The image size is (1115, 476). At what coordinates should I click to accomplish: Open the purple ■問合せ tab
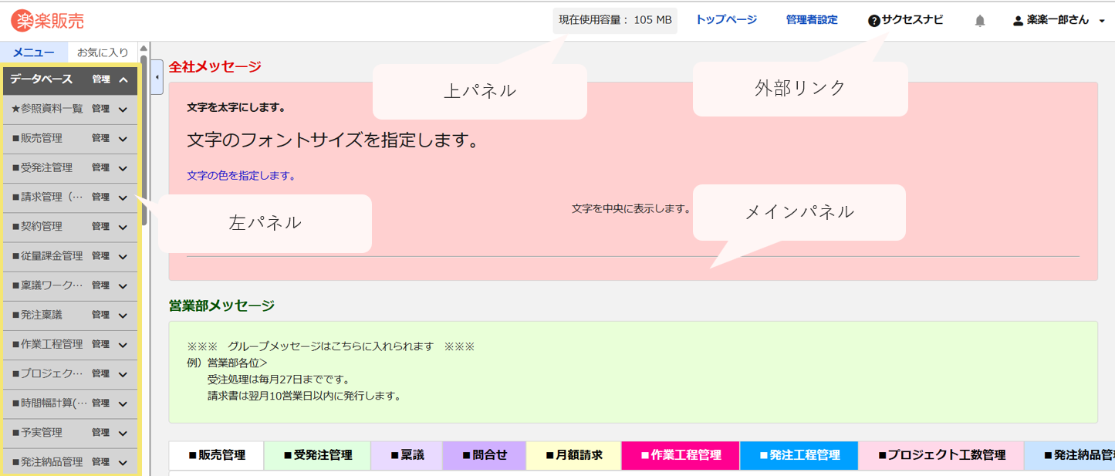coord(485,455)
